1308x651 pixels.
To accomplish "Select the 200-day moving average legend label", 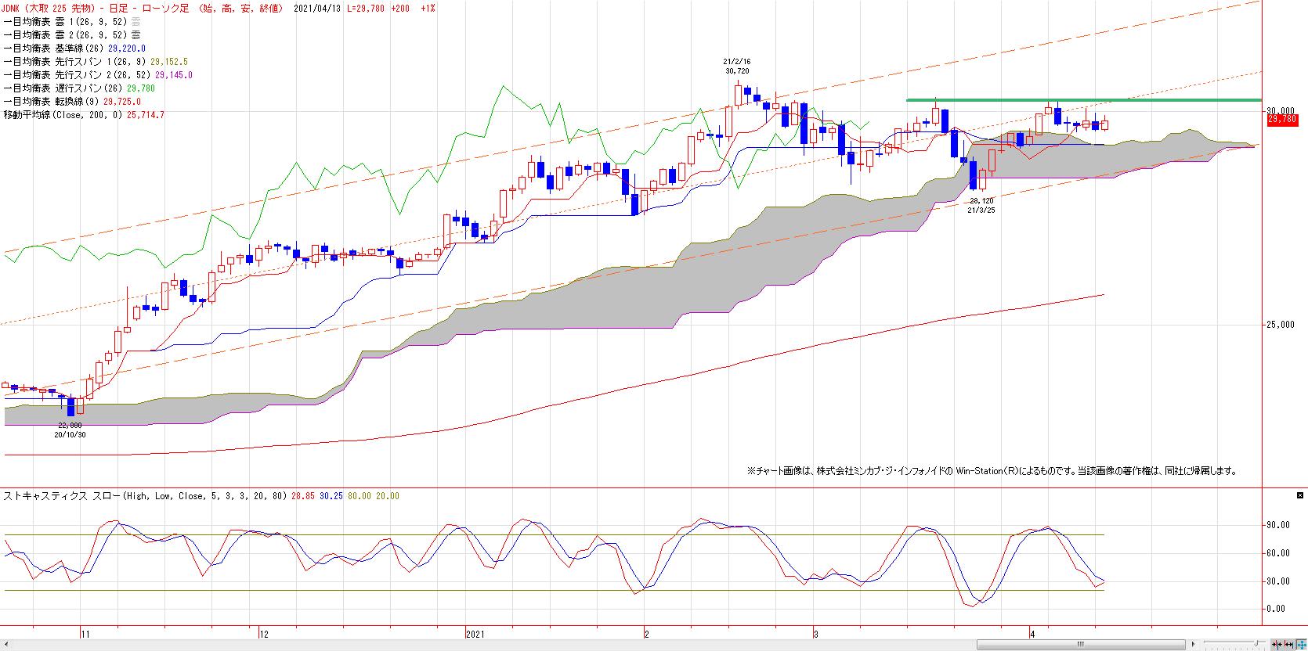I will (84, 115).
